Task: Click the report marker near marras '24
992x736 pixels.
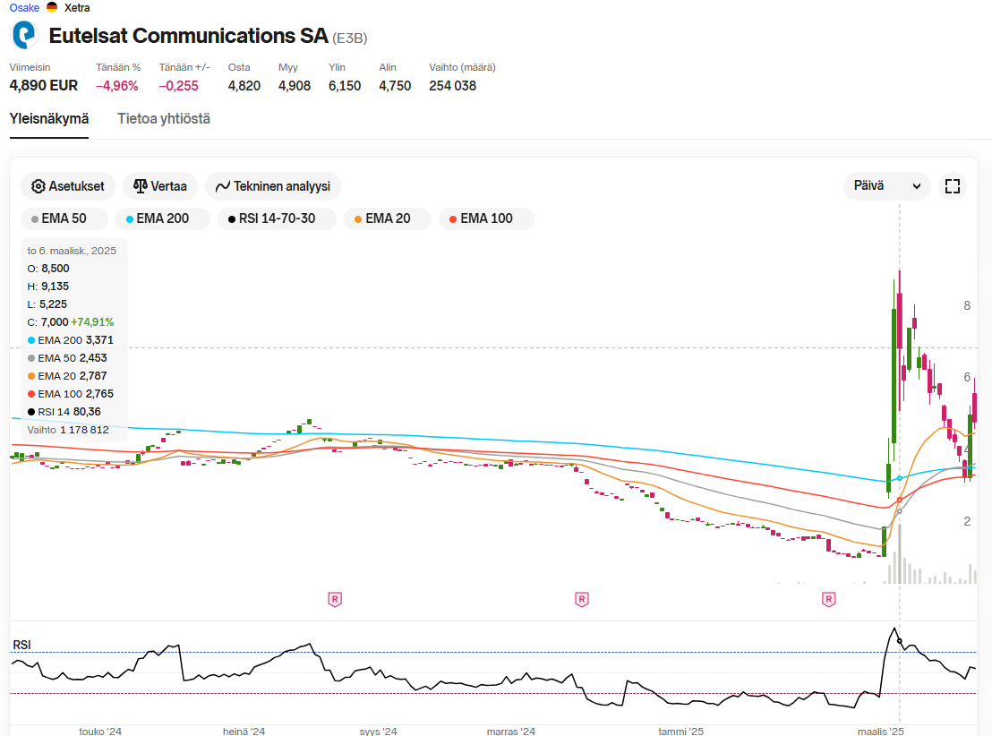Action: [x=581, y=599]
